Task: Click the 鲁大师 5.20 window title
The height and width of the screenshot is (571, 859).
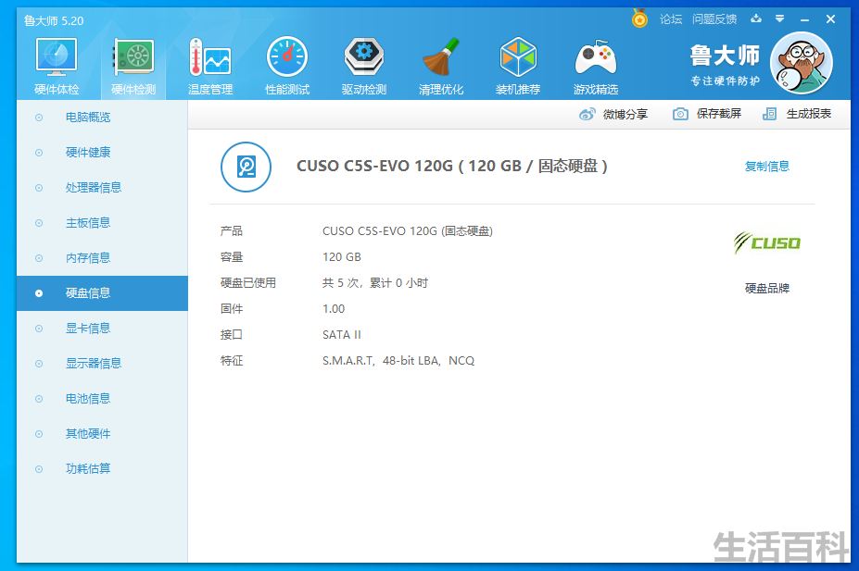Action: [x=54, y=20]
